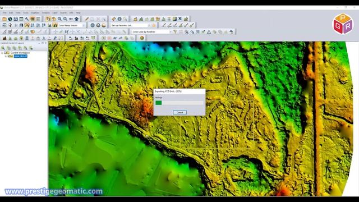Open the Analysis menu
The width and height of the screenshot is (359, 202).
pyautogui.click(x=46, y=13)
